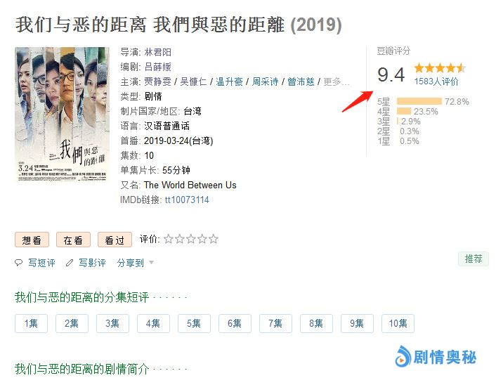Open the 1583人评价 ratings link
The image size is (496, 378).
point(436,82)
